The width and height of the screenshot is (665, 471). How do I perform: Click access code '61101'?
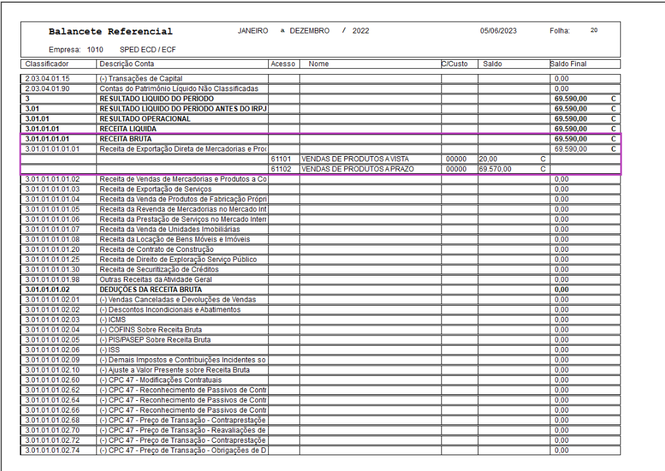tap(281, 159)
